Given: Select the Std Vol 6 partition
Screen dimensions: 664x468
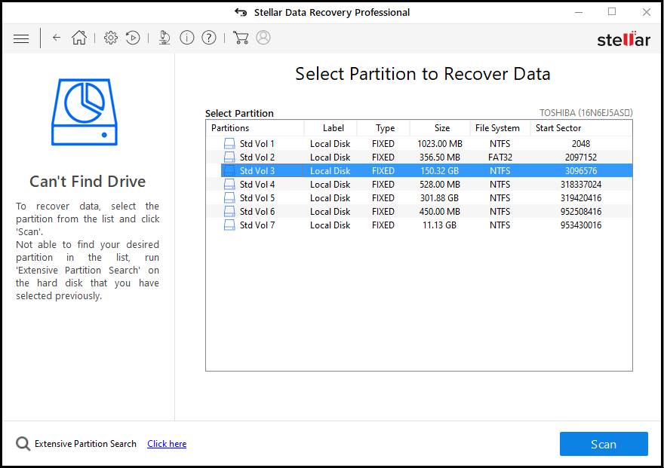Looking at the screenshot, I should 420,211.
